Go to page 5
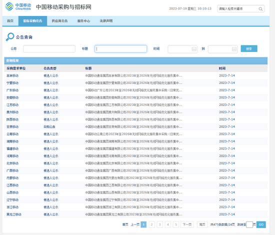275x235 pixels. click(x=176, y=224)
